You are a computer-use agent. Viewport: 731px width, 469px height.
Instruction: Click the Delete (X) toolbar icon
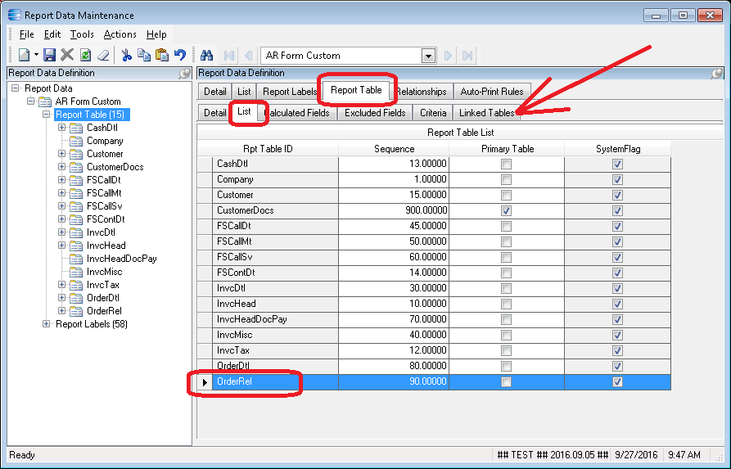(67, 56)
